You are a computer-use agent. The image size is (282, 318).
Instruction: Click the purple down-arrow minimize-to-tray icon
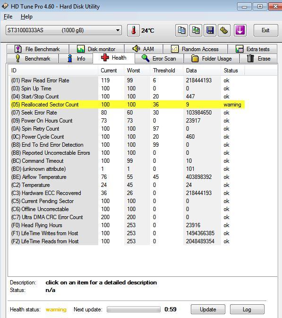click(x=240, y=30)
